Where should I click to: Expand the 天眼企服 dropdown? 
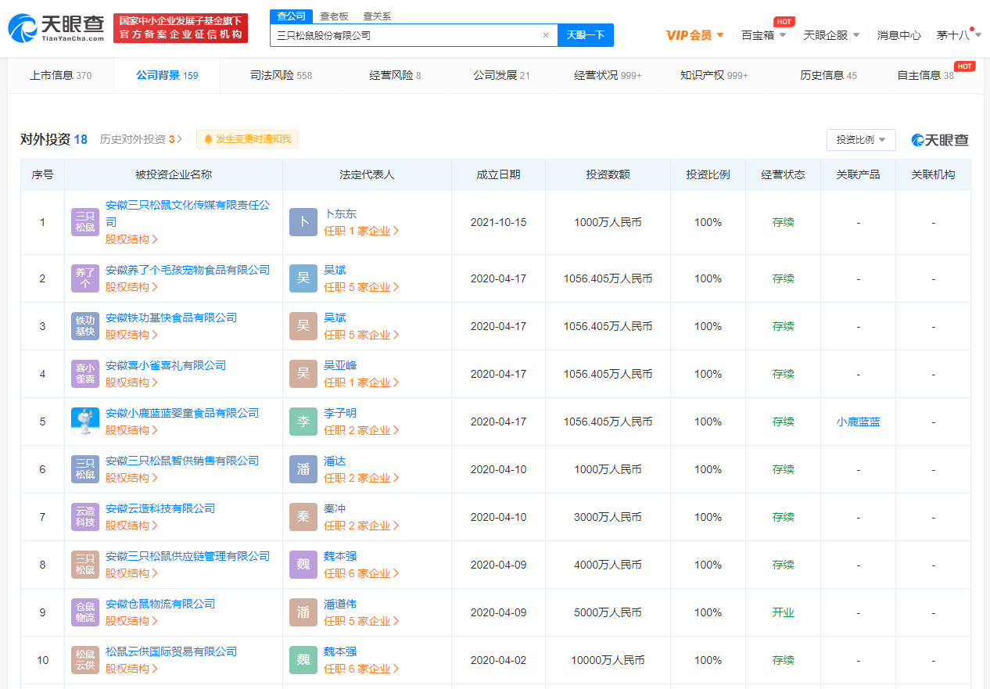tap(832, 35)
